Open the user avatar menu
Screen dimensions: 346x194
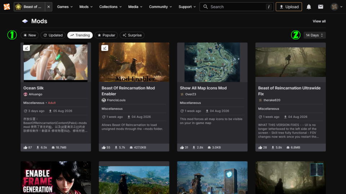pyautogui.click(x=336, y=7)
